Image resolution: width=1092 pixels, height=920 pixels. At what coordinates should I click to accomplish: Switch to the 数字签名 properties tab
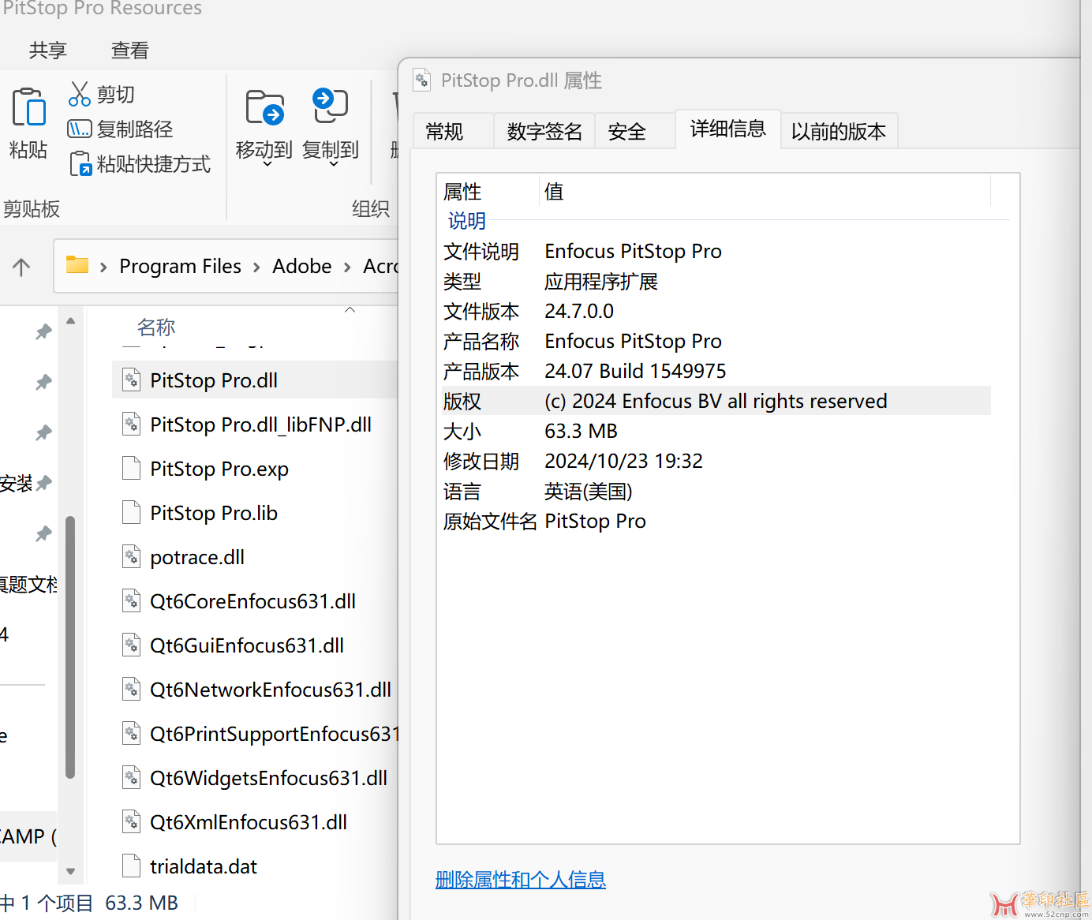[544, 132]
